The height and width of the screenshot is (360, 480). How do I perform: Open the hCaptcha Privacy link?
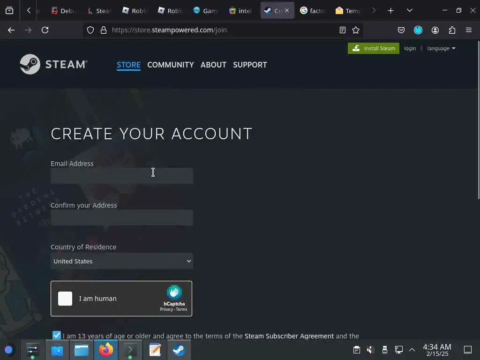[166, 309]
